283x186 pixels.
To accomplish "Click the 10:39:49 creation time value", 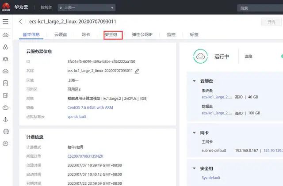I will pyautogui.click(x=95, y=165).
